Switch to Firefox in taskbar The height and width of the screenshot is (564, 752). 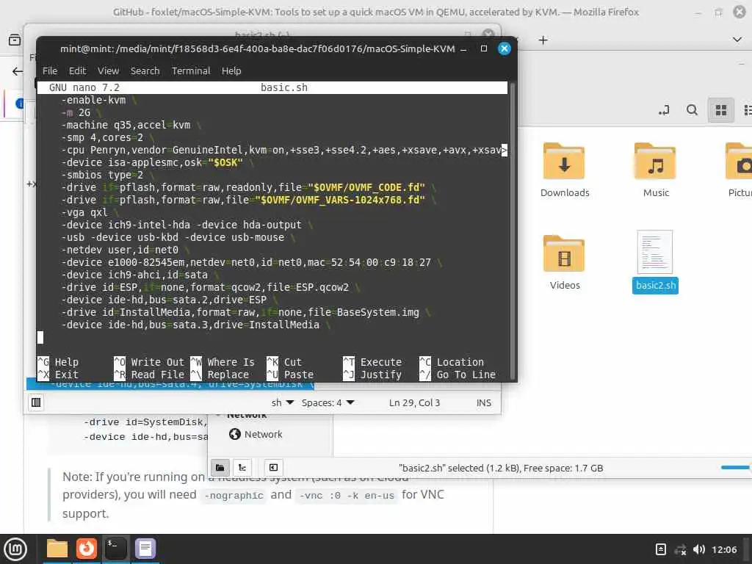pos(87,549)
